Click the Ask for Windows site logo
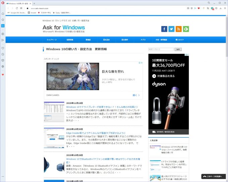228x182 pixels. point(64,29)
